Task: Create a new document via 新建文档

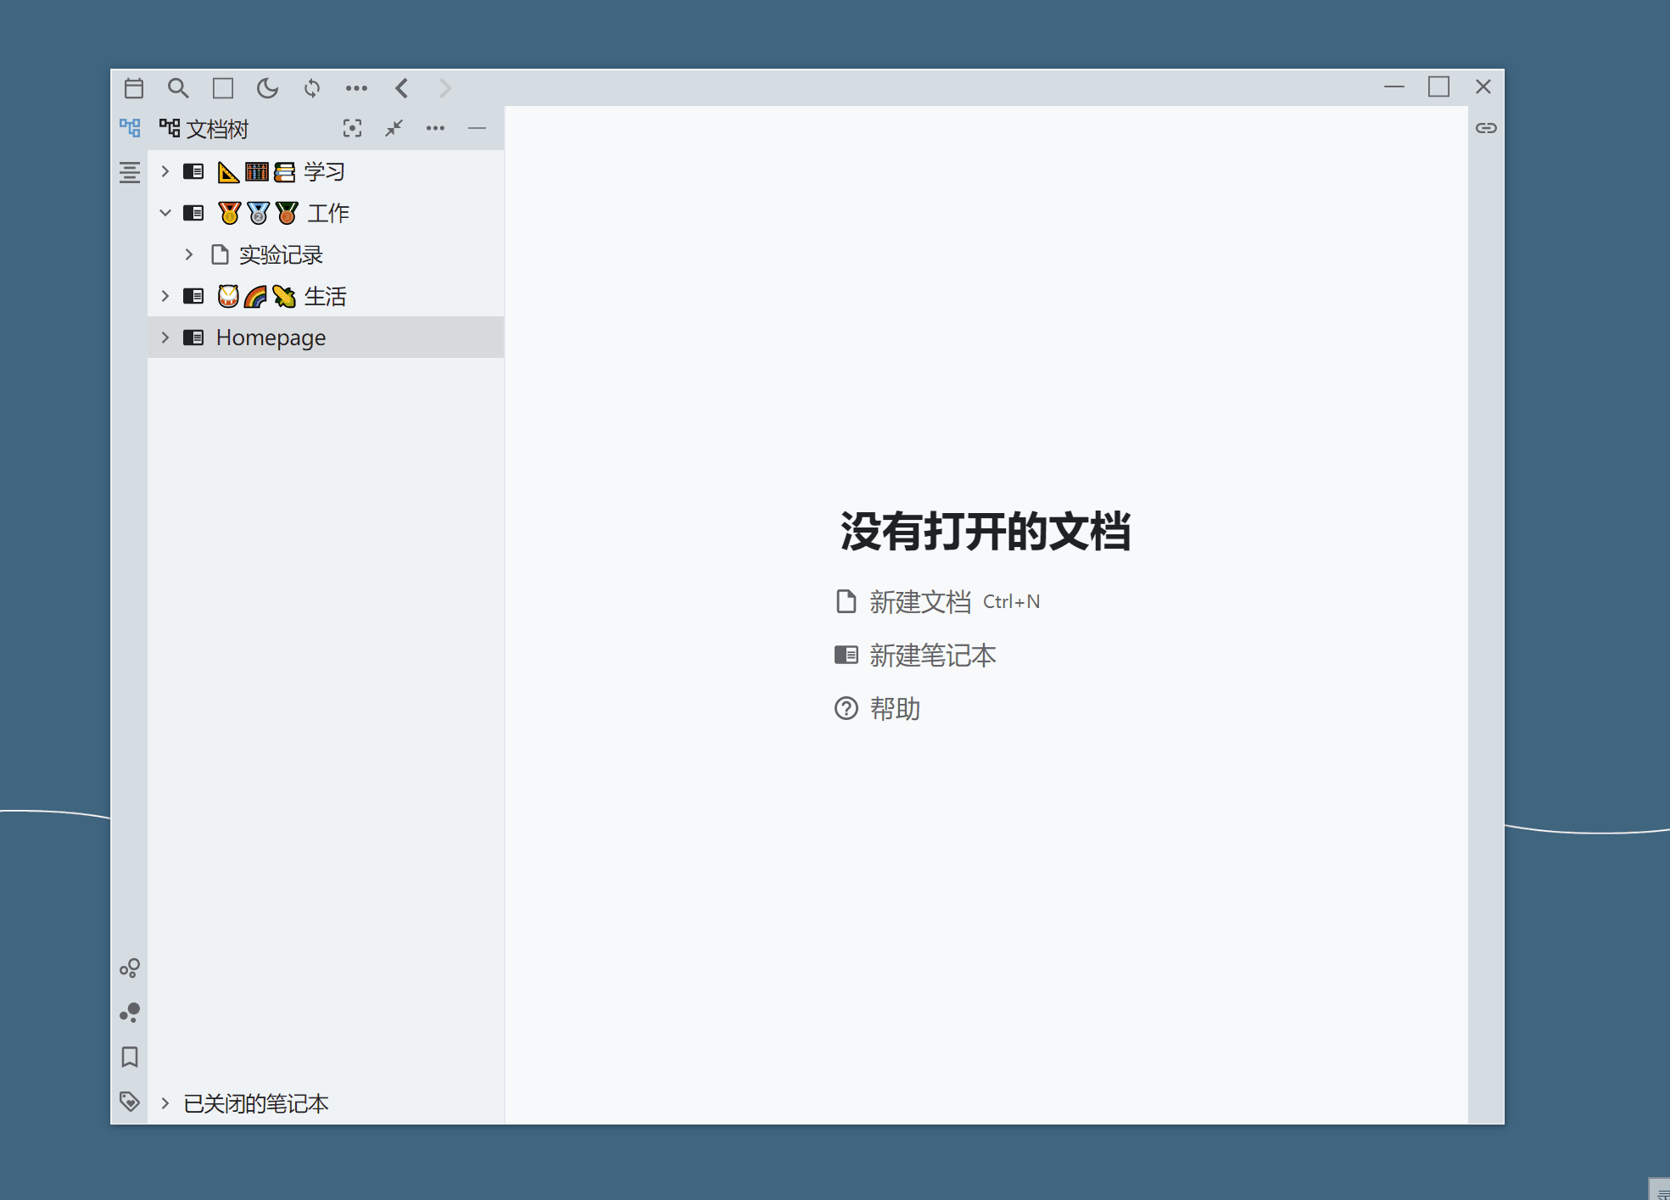Action: [920, 601]
